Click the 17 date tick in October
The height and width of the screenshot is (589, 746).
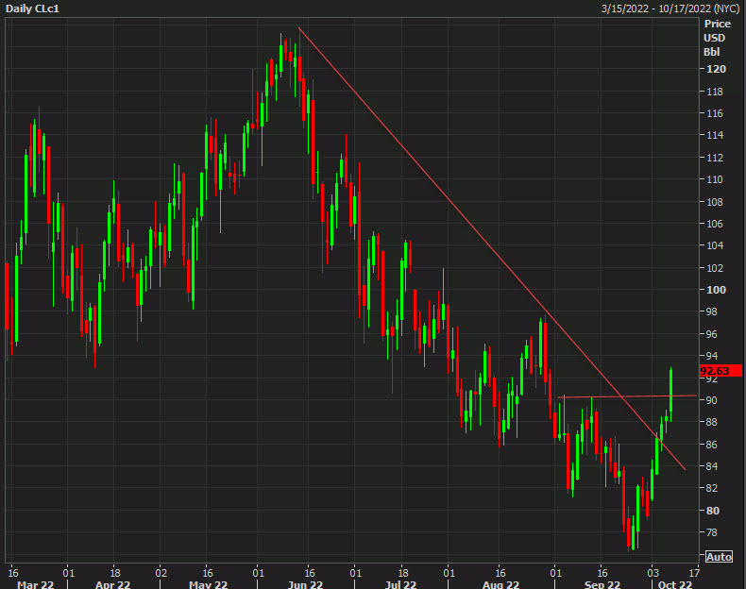point(695,572)
